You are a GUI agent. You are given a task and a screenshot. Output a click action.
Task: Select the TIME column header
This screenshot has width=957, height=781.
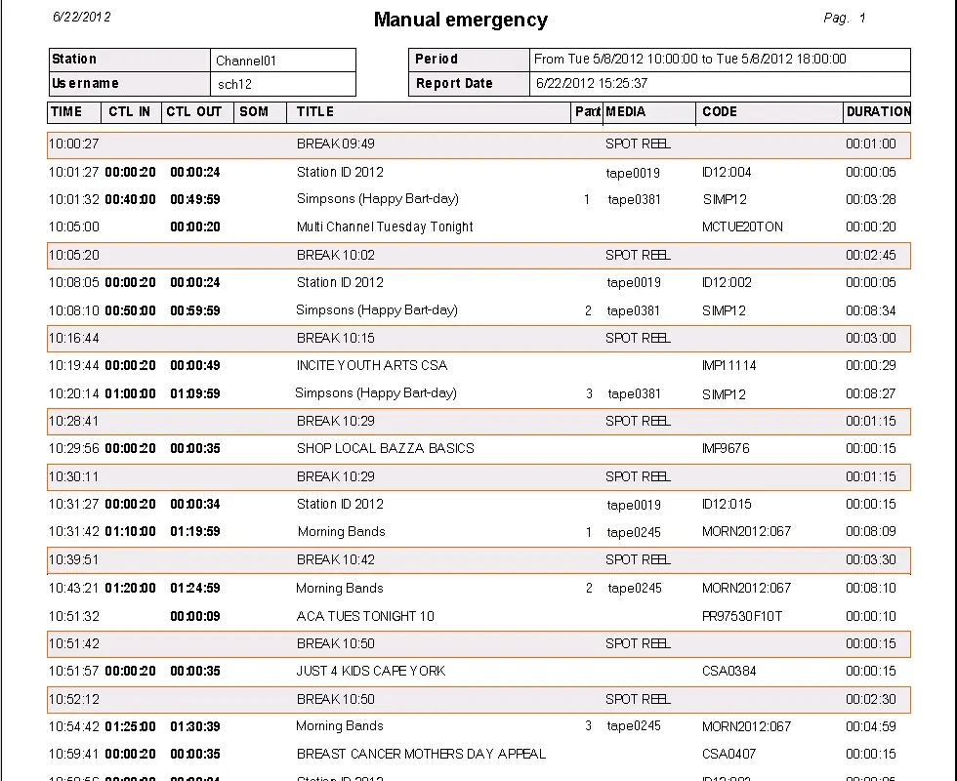pyautogui.click(x=66, y=111)
